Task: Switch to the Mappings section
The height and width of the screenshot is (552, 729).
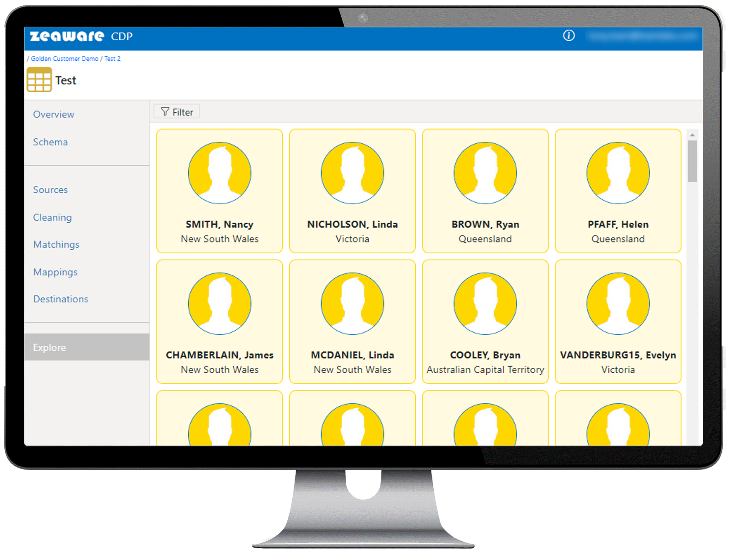Action: tap(55, 272)
